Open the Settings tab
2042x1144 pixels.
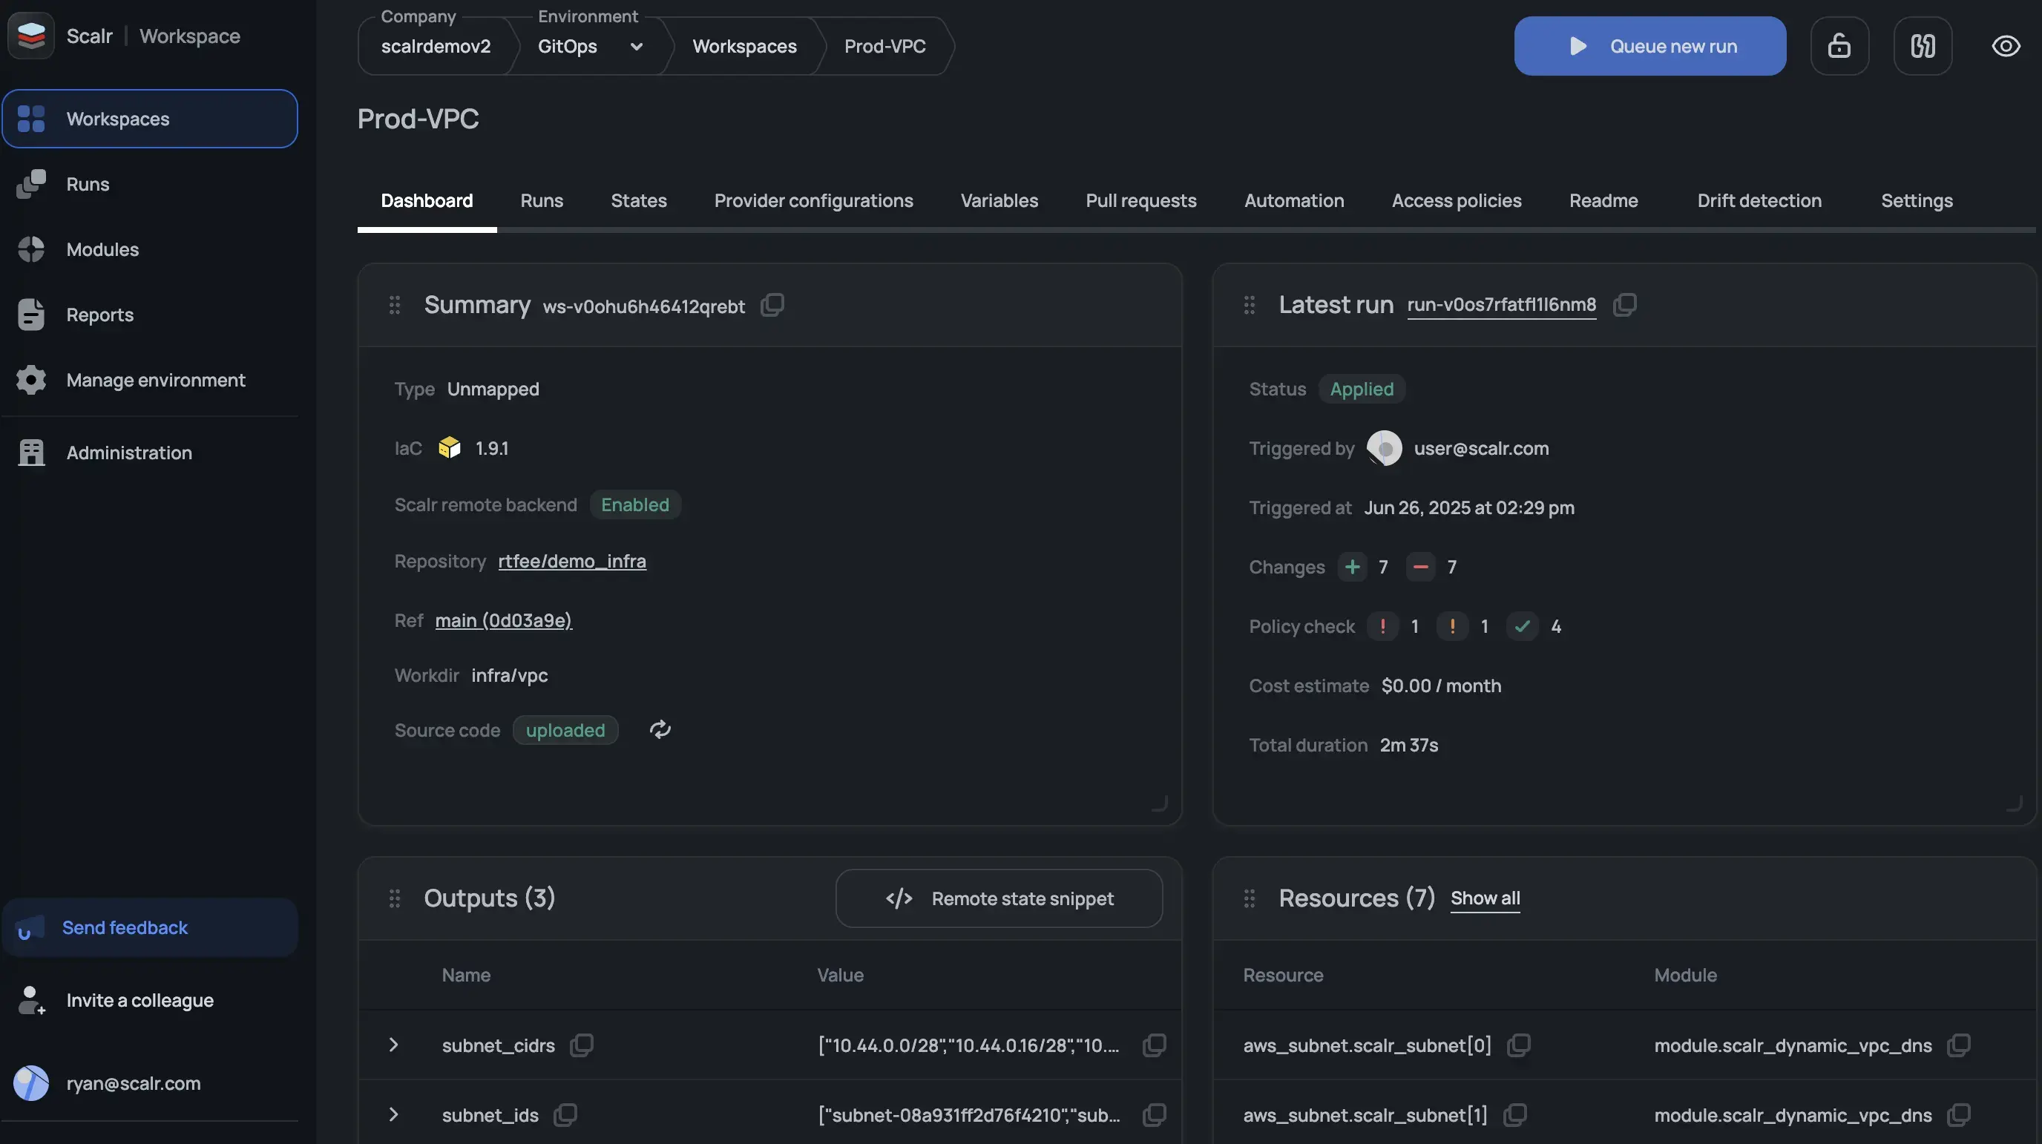1917,201
